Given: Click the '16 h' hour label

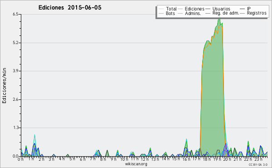Looking at the screenshot, I should point(186,159).
